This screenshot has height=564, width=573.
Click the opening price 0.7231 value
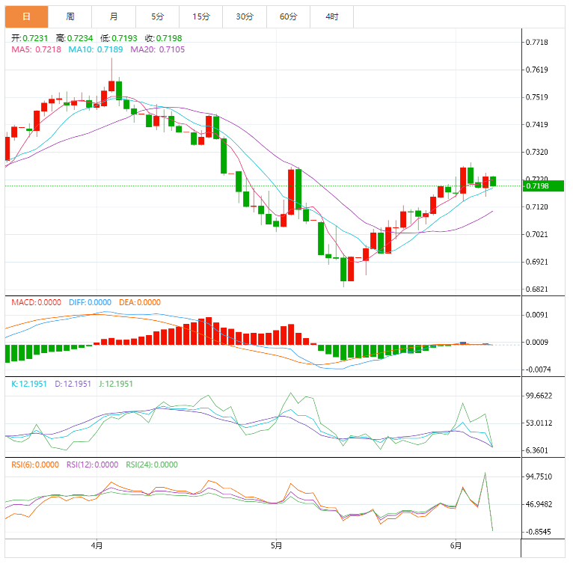tap(35, 38)
